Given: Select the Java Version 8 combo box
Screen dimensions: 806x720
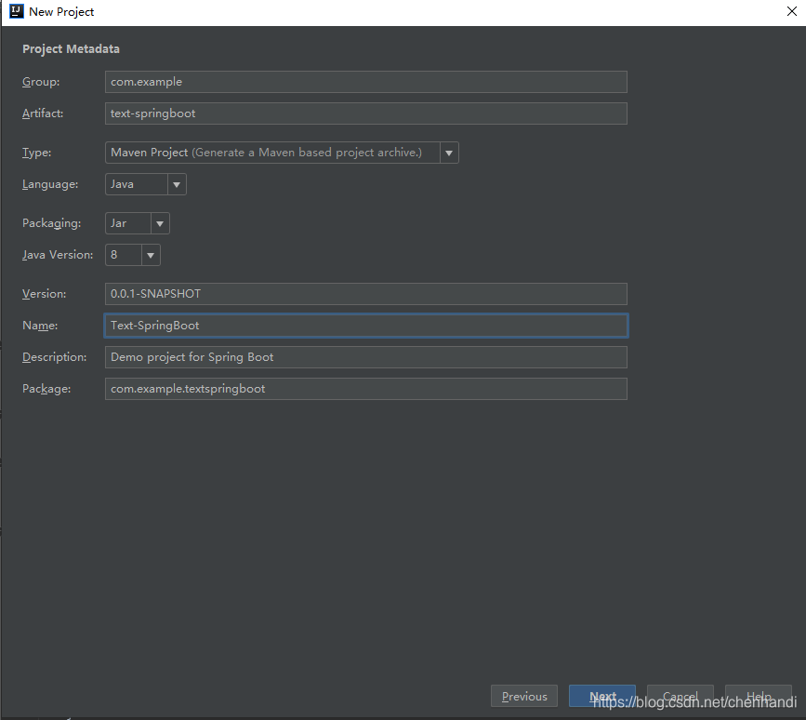Looking at the screenshot, I should coord(133,255).
